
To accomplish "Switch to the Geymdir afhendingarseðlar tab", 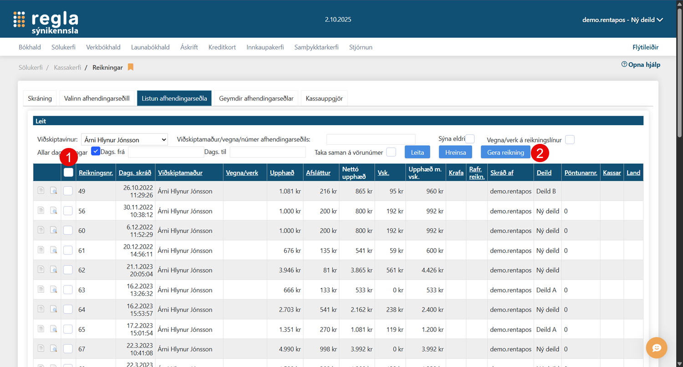I will (x=256, y=98).
